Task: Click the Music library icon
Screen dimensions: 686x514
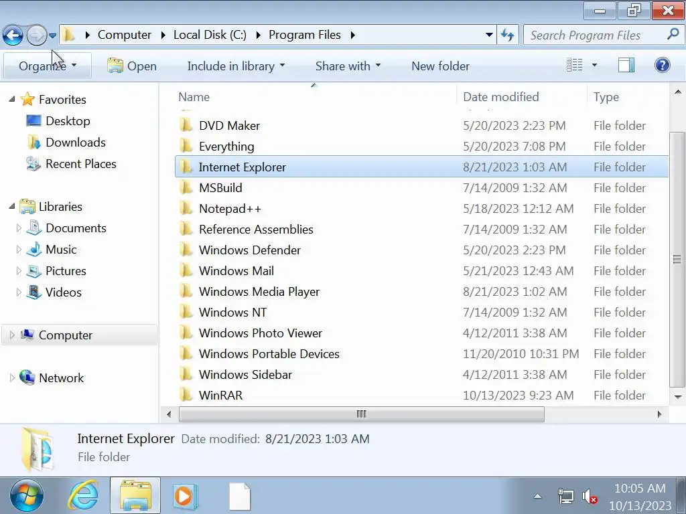Action: (33, 249)
